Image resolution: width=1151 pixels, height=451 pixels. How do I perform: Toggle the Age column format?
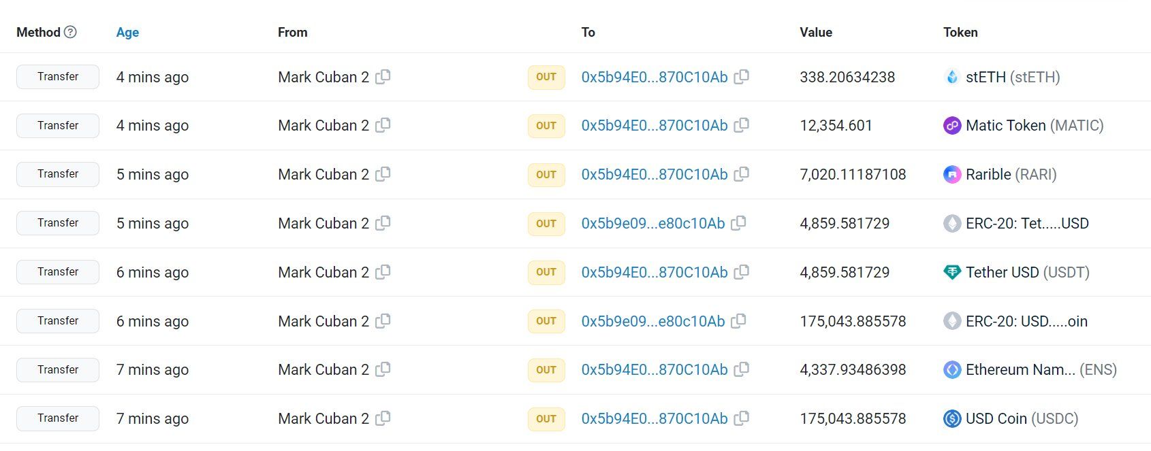click(127, 32)
